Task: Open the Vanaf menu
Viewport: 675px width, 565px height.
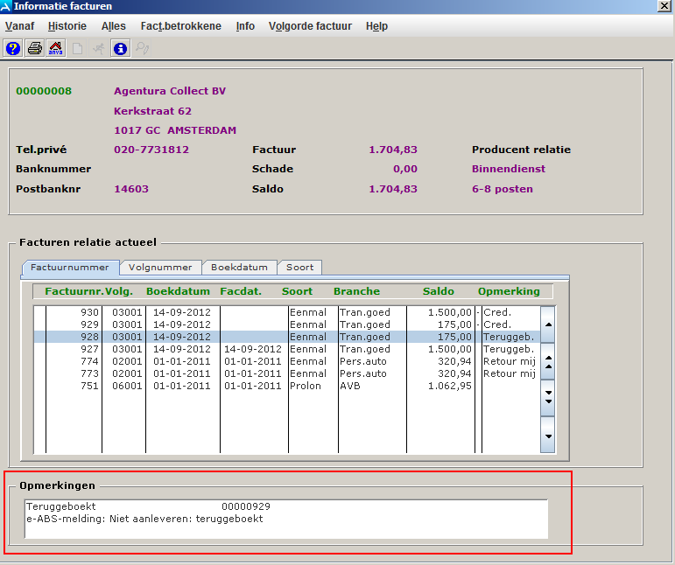Action: pos(19,26)
